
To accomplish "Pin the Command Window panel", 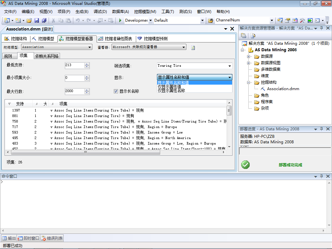I will pyautogui.click(x=321, y=176).
